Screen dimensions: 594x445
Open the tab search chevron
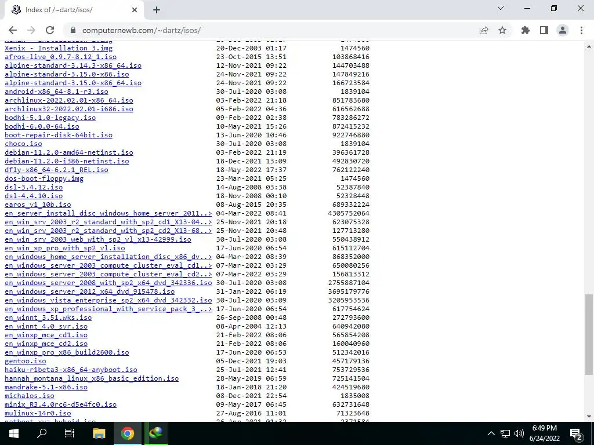point(501,8)
